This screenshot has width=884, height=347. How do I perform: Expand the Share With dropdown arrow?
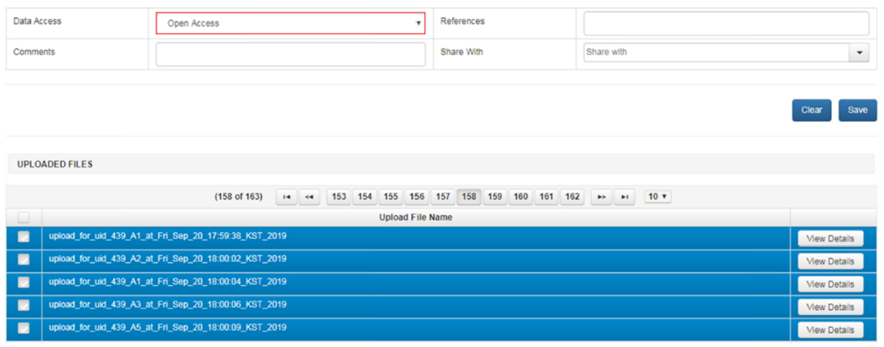tap(859, 52)
